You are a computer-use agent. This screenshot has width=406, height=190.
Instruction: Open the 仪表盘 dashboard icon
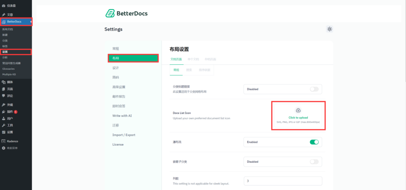[x=4, y=6]
